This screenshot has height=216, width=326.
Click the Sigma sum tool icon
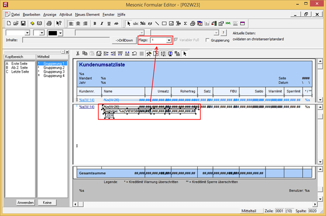(x=185, y=23)
